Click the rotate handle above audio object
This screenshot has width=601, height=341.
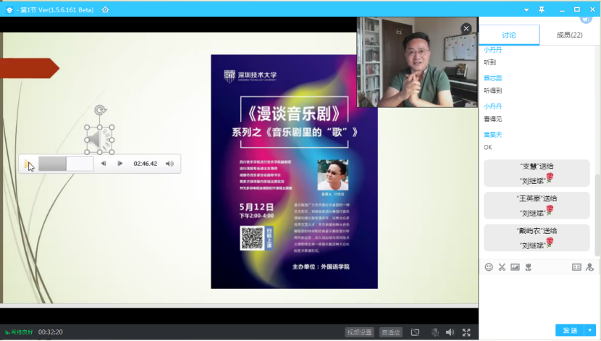(x=100, y=110)
